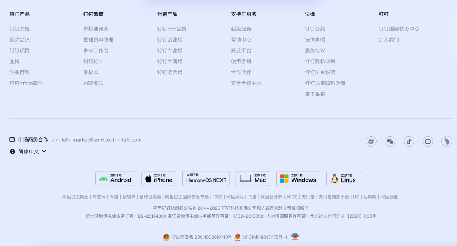Open 服务协议 link
The height and width of the screenshot is (246, 457).
(x=315, y=51)
